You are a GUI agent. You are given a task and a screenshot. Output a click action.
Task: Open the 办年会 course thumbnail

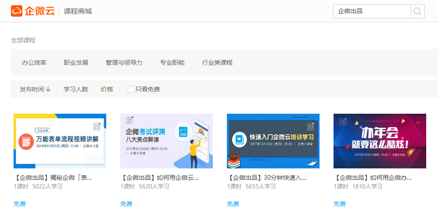tap(380, 141)
